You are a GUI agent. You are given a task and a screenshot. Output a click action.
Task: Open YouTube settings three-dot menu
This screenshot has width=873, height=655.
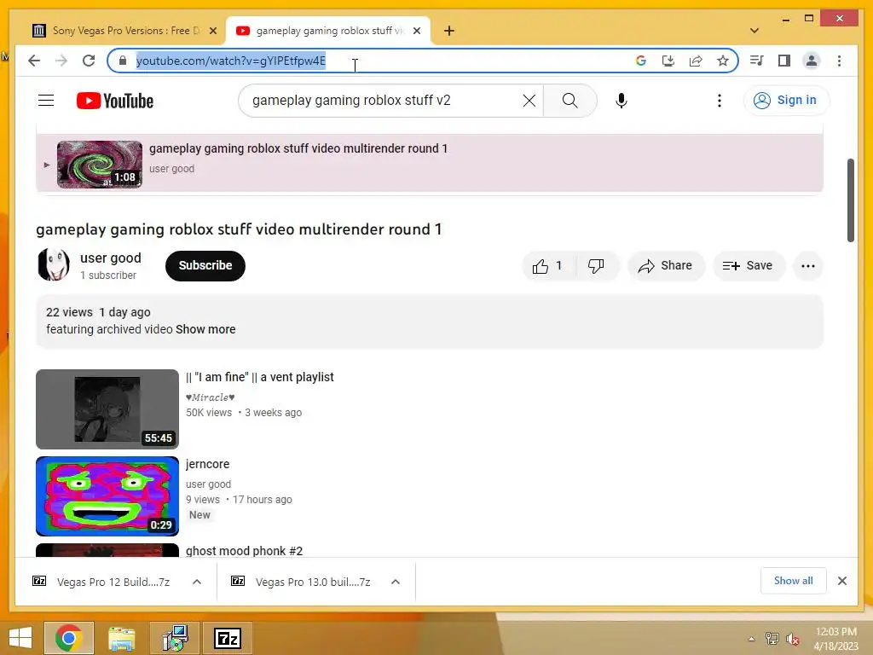click(720, 101)
